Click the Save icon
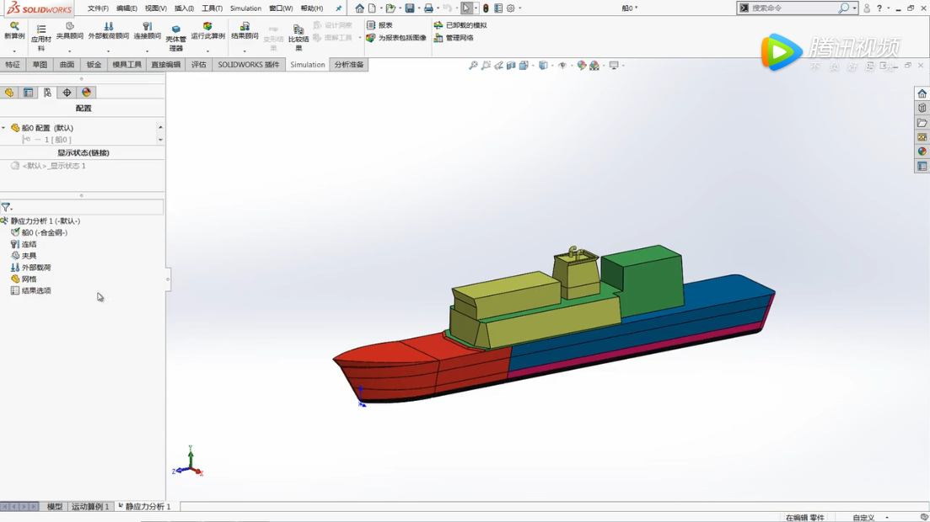This screenshot has width=930, height=522. 409,8
